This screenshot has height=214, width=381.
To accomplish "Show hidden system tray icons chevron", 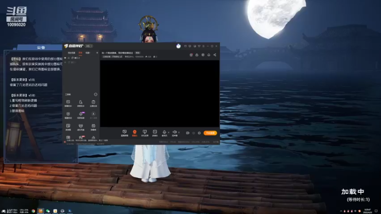I will tap(341, 211).
